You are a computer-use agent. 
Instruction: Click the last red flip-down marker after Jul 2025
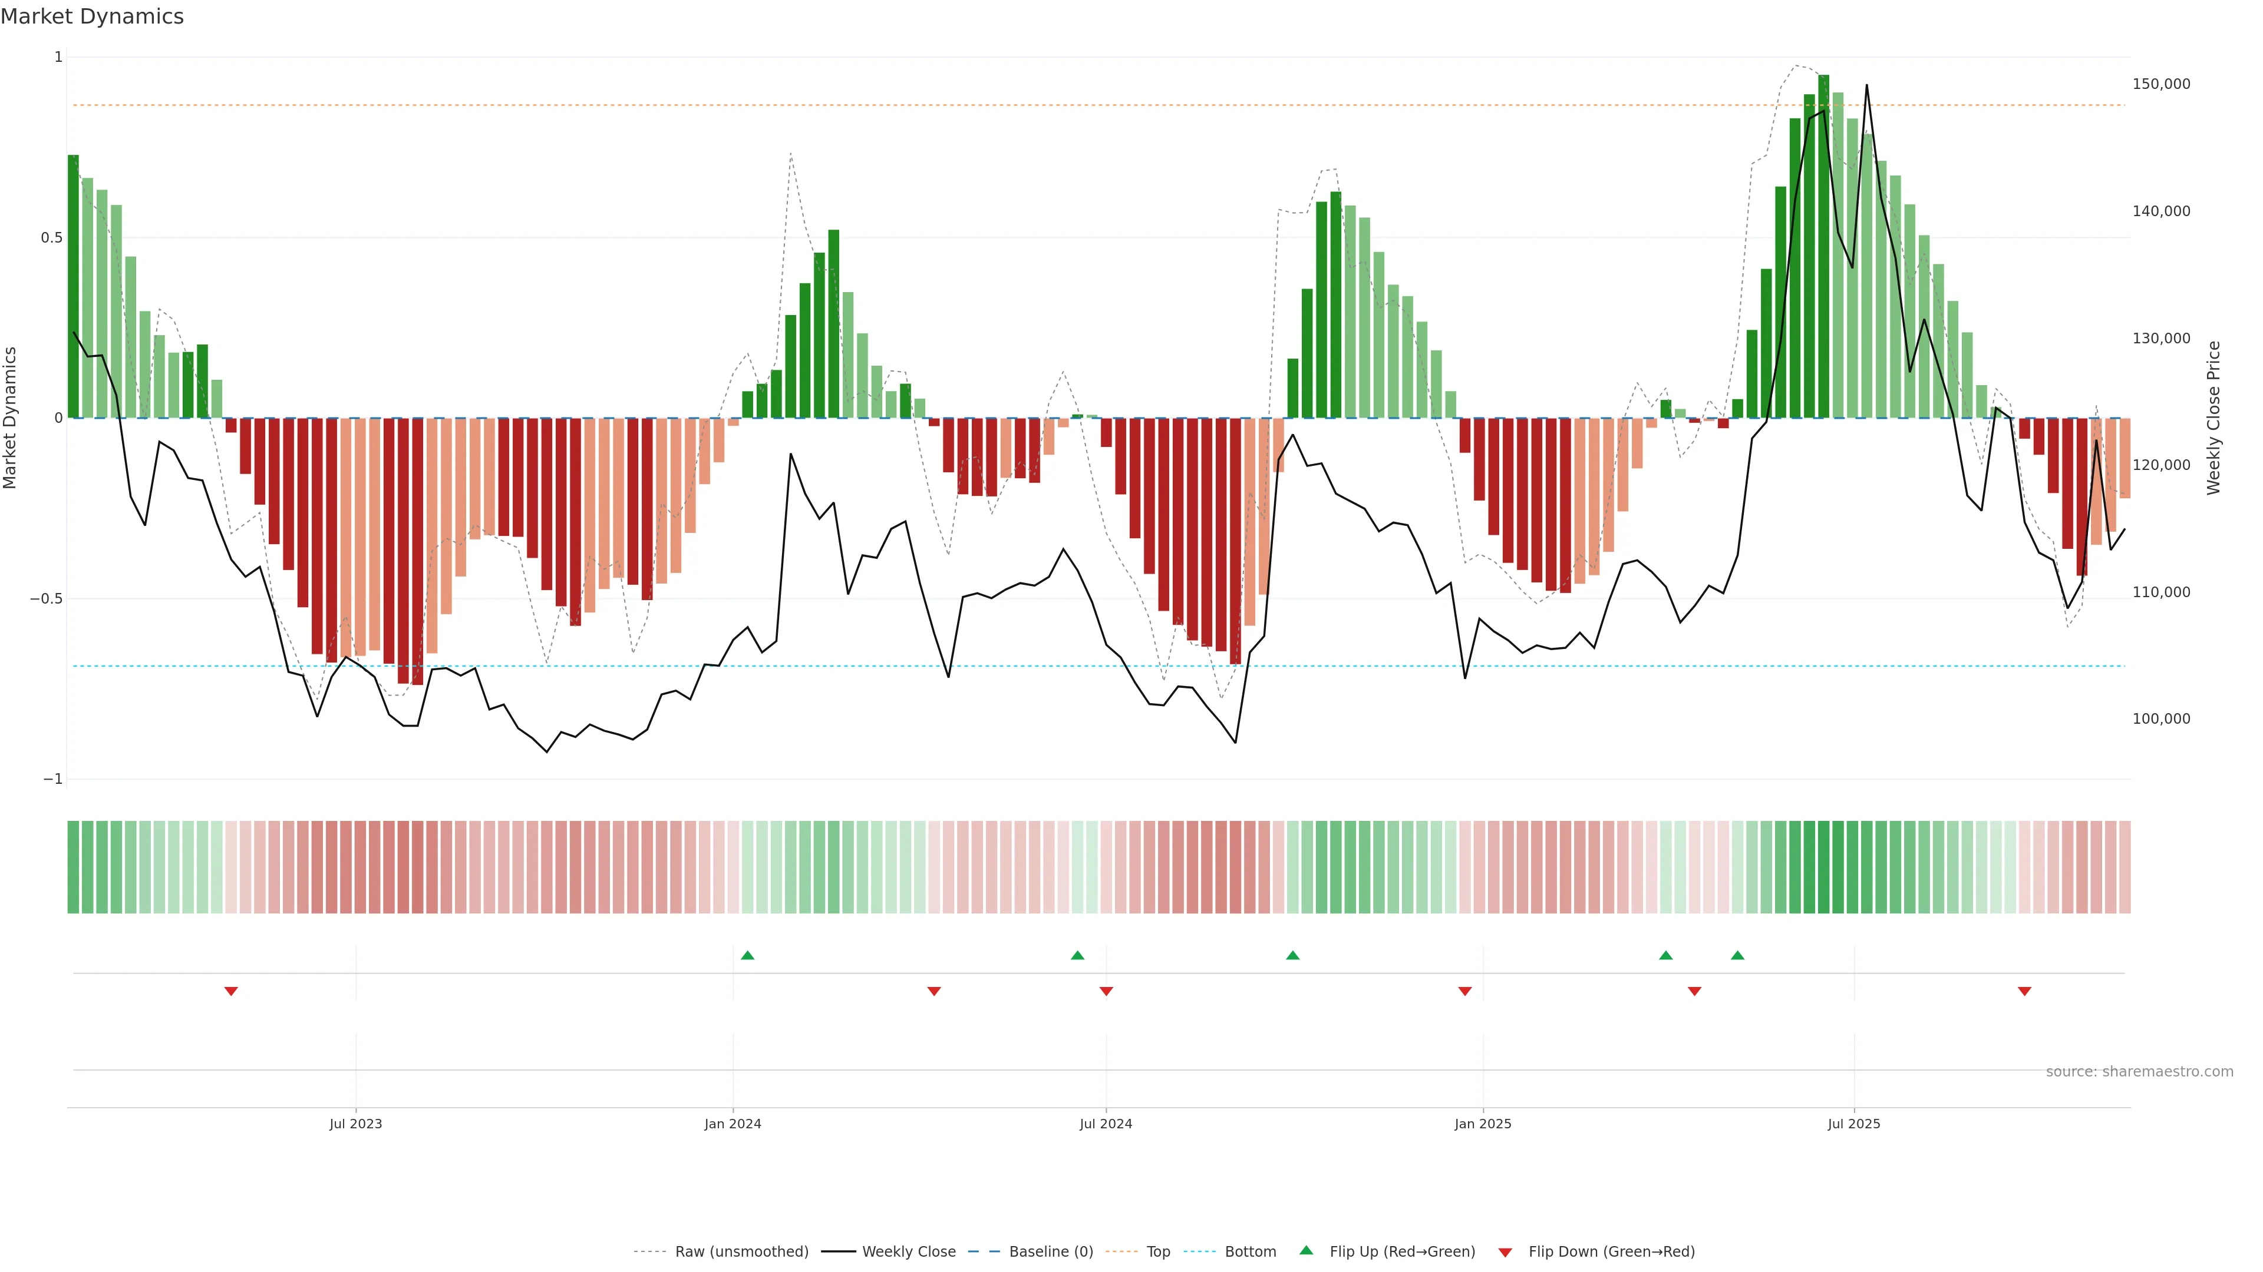[x=2024, y=991]
